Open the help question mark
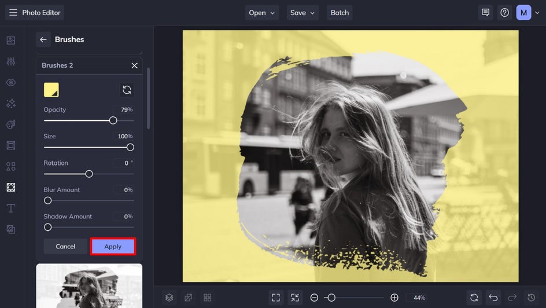Viewport: 546px width, 308px height. click(504, 13)
